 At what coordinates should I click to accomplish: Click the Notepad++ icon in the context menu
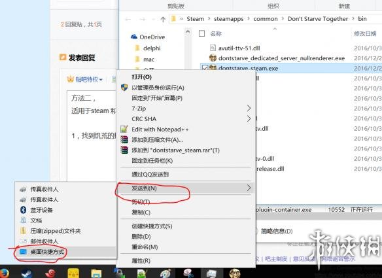pyautogui.click(x=124, y=129)
